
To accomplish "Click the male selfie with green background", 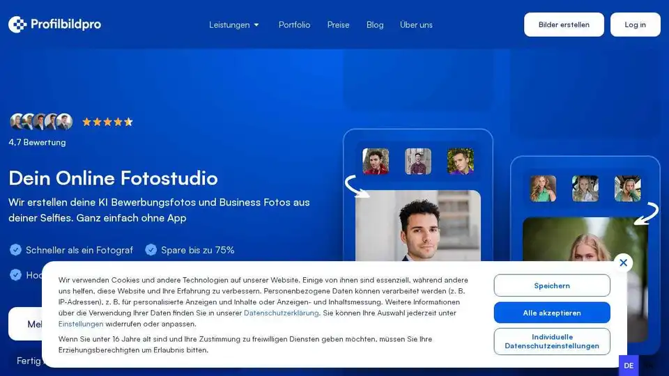I will point(461,161).
